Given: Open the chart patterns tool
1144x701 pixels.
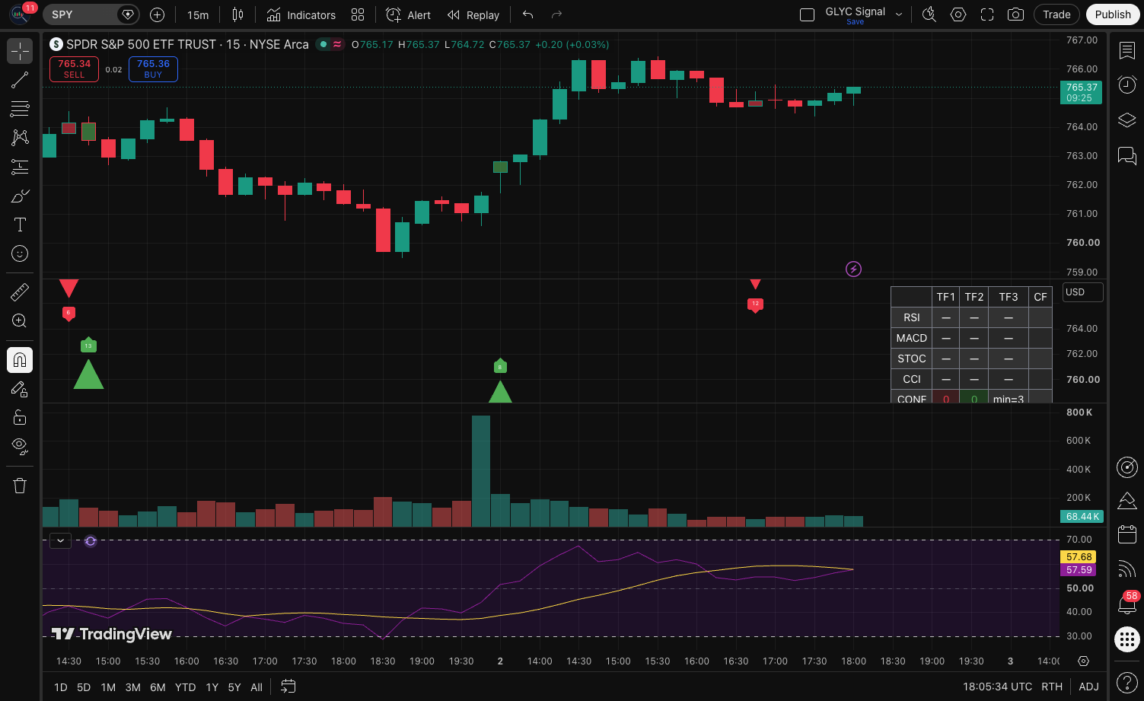Looking at the screenshot, I should pos(20,138).
